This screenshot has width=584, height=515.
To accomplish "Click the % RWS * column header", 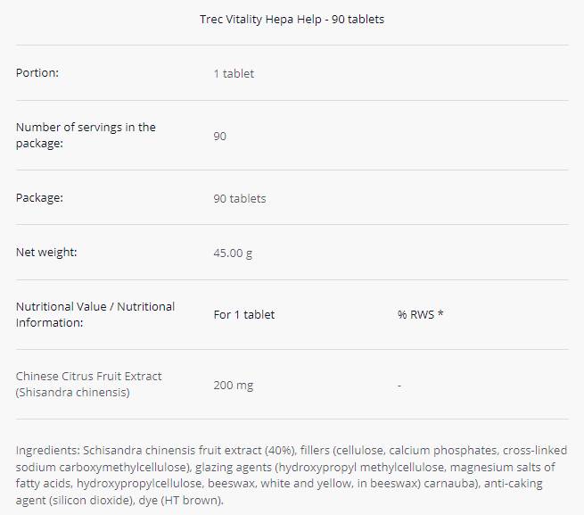I will tap(421, 314).
